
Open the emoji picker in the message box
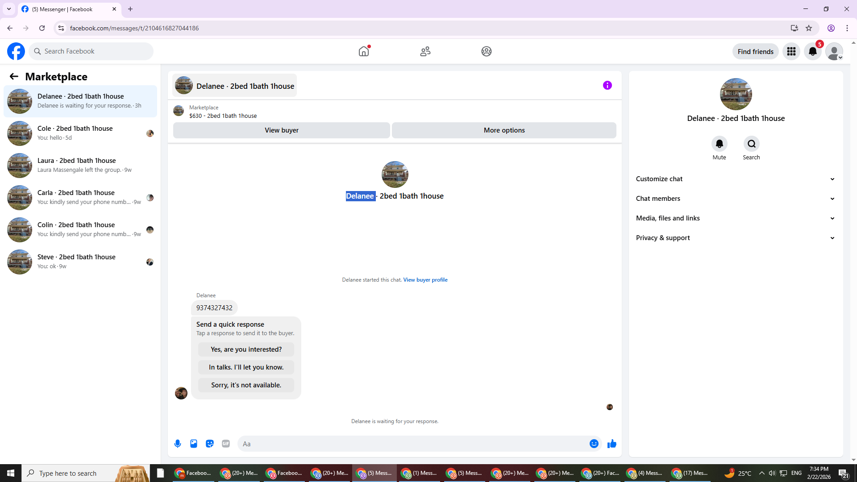594,444
